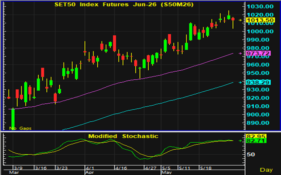Image resolution: width=281 pixels, height=175 pixels.
Task: Click the 990.00 price axis label
Action: (x=258, y=40)
